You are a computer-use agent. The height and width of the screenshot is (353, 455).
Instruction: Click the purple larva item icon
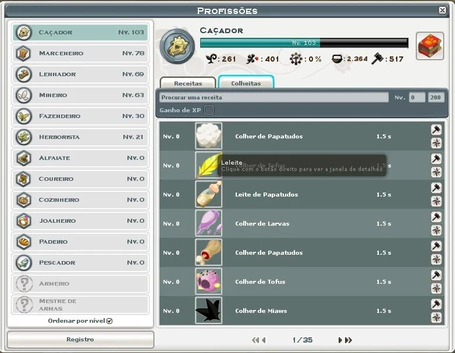click(x=209, y=223)
